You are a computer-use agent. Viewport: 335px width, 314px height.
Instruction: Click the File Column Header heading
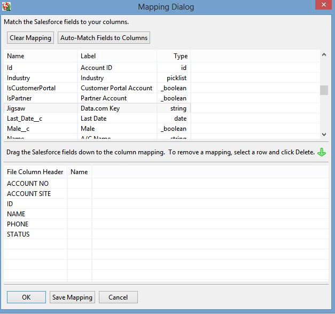click(35, 172)
